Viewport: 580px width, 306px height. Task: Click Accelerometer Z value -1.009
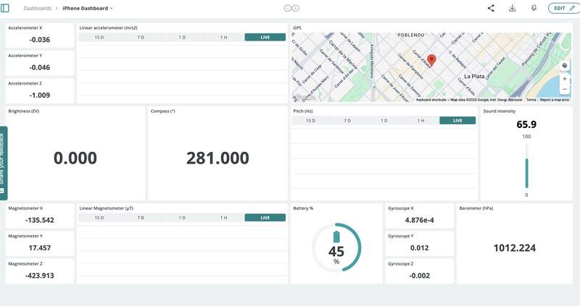tap(40, 95)
